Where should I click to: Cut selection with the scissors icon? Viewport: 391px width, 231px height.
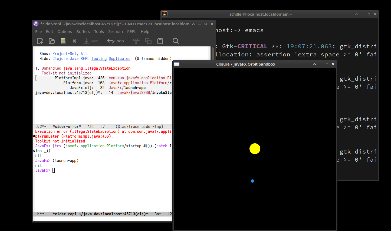click(136, 41)
